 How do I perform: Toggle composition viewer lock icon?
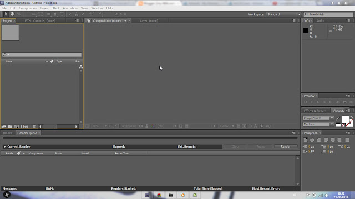[x=89, y=21]
